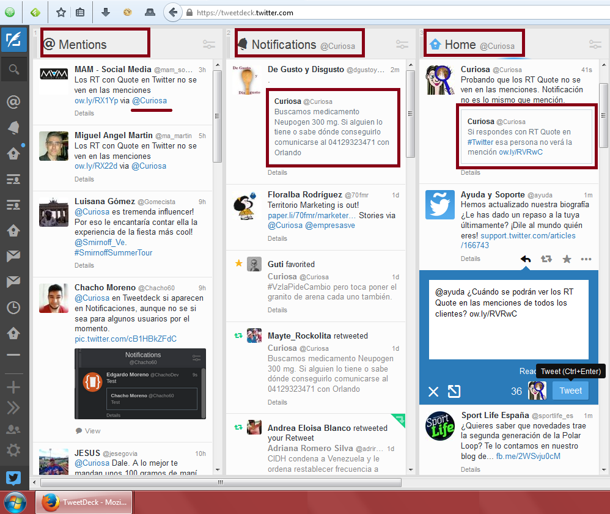Click the horizontal column scrollbar thumb
Screen dimensions: 610x514
(221, 482)
